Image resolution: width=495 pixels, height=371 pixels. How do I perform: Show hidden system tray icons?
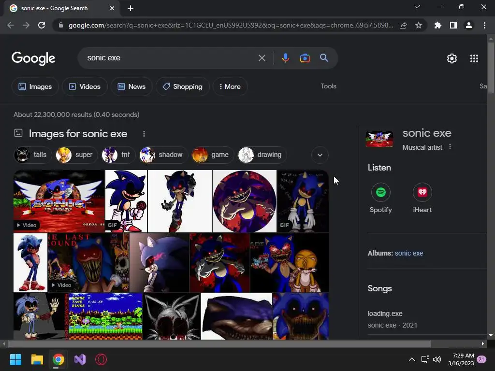click(x=412, y=359)
